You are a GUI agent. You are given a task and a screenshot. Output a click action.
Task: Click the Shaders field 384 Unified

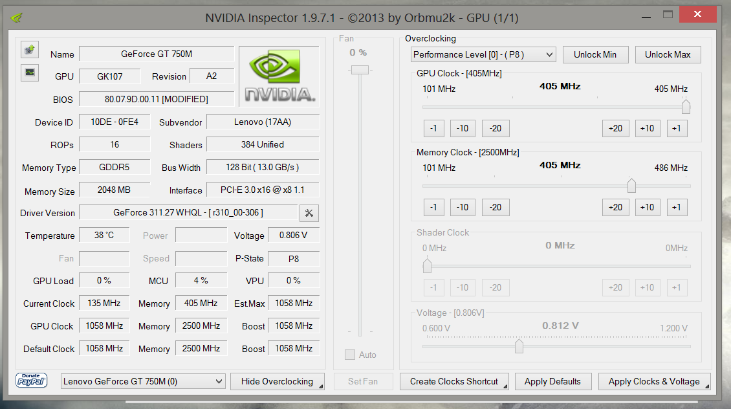click(x=263, y=144)
